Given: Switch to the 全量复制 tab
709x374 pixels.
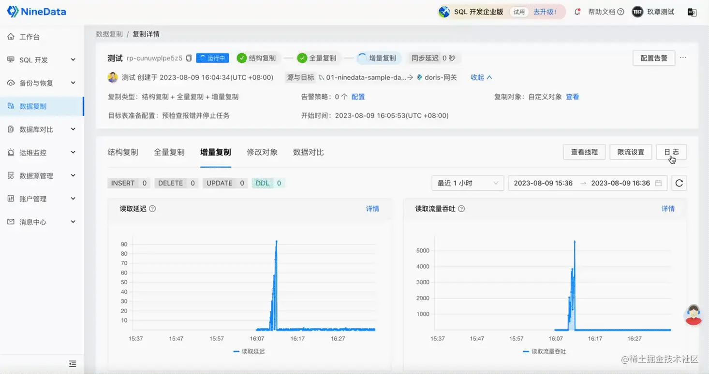Looking at the screenshot, I should pos(169,152).
